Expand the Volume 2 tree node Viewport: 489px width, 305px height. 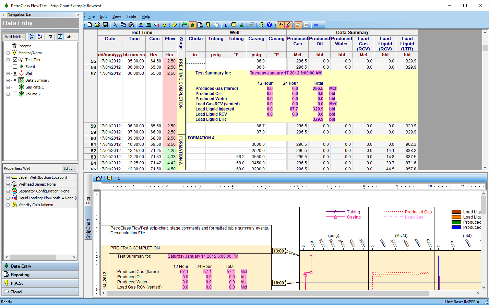click(x=8, y=94)
